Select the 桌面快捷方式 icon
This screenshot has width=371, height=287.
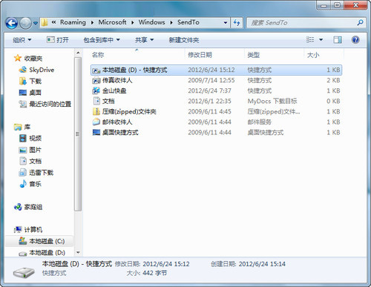96,132
